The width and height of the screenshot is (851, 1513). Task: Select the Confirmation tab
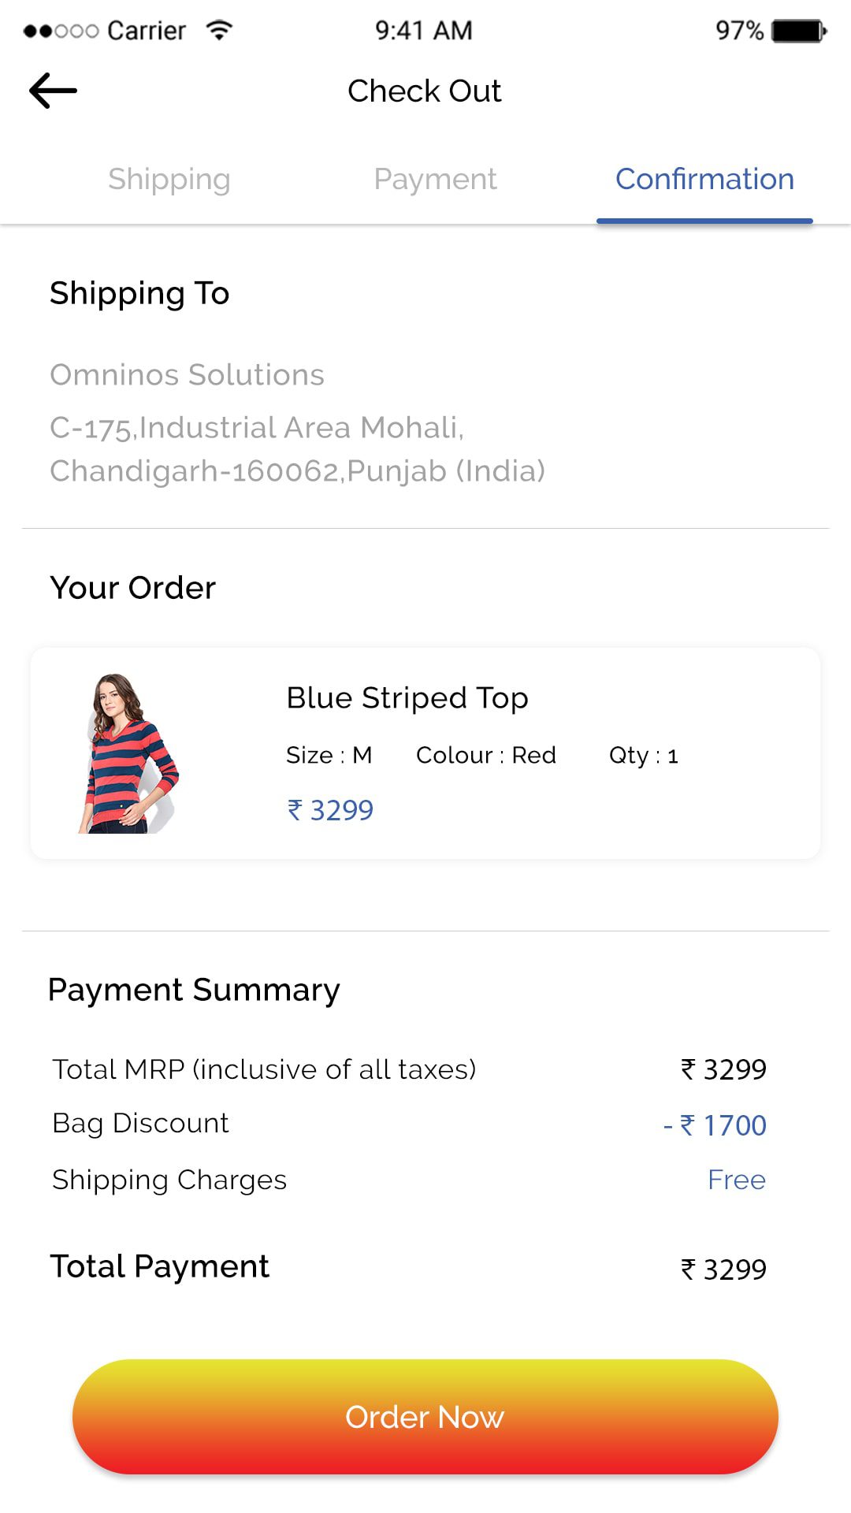[x=704, y=180]
